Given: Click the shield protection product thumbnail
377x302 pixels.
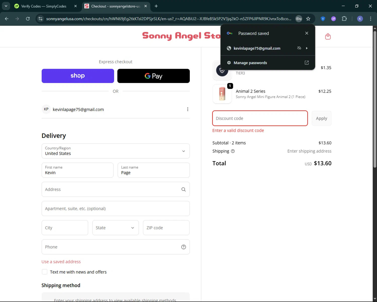Looking at the screenshot, I should (222, 70).
